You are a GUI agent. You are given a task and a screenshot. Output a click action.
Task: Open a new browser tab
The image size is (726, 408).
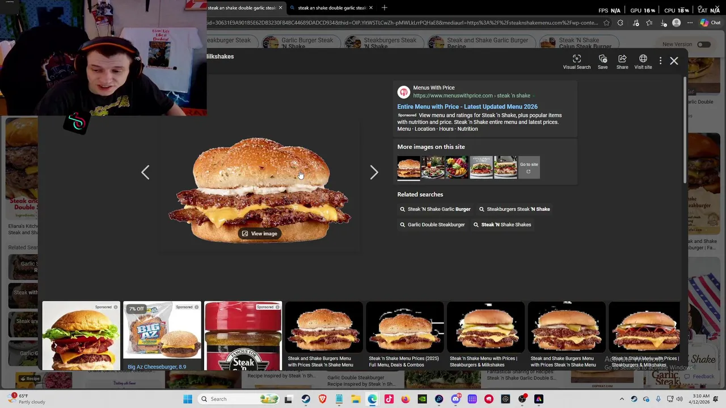pyautogui.click(x=384, y=7)
